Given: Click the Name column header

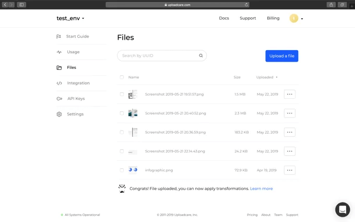Looking at the screenshot, I should tap(134, 77).
